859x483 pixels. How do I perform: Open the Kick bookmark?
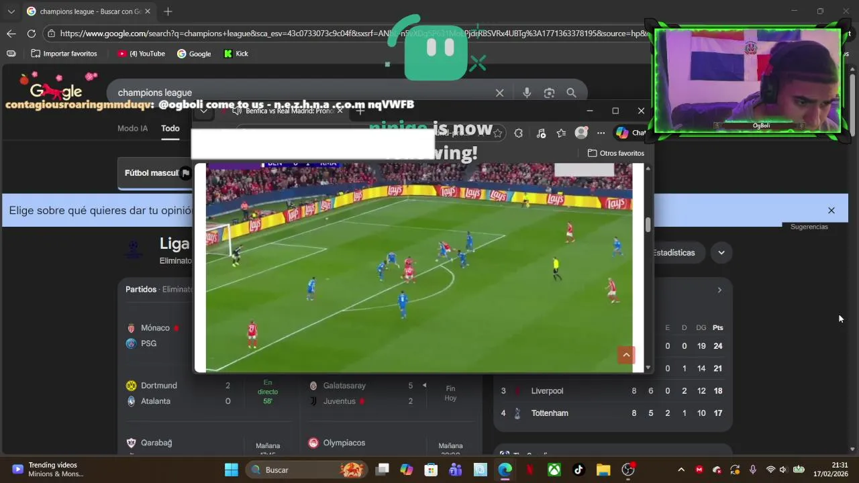pyautogui.click(x=236, y=54)
